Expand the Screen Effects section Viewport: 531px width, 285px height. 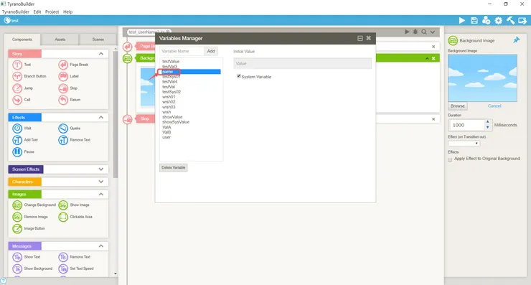pyautogui.click(x=101, y=169)
